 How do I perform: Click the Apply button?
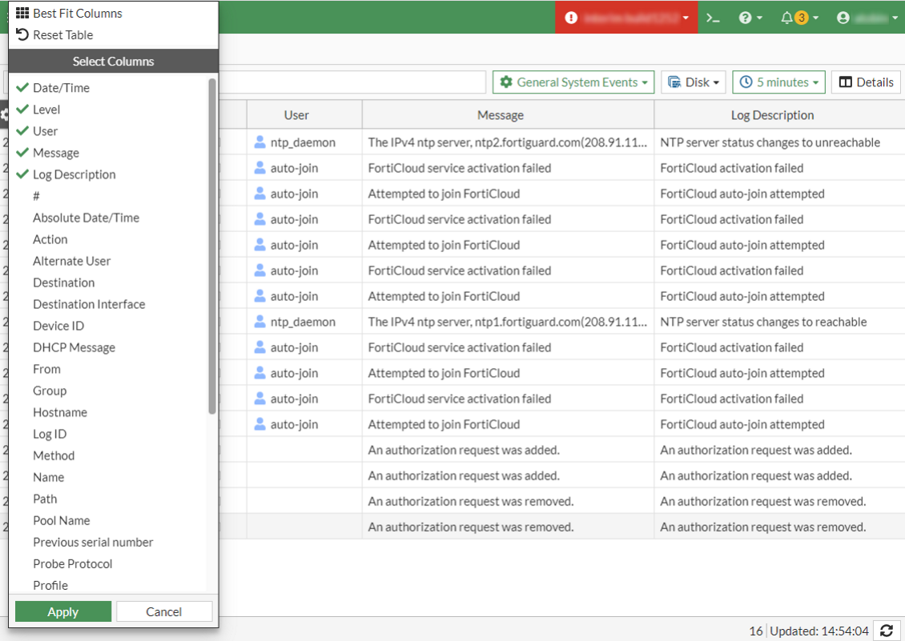click(x=63, y=612)
